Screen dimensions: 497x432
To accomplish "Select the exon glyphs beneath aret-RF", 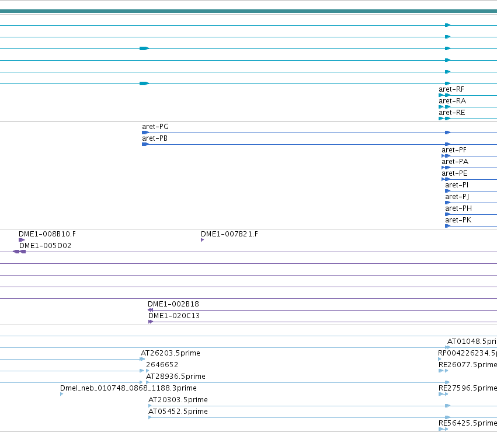I will coord(444,95).
